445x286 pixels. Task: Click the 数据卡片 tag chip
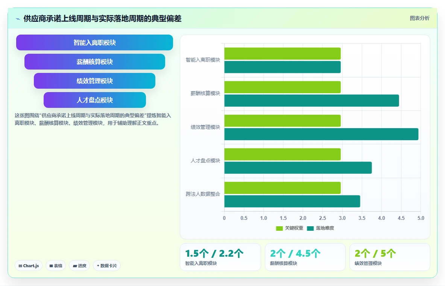point(107,266)
